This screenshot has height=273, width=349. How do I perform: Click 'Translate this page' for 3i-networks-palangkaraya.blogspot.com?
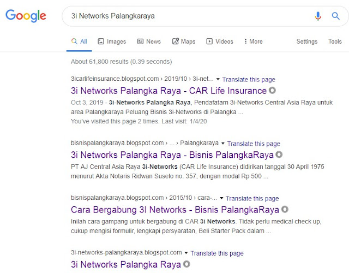217,253
